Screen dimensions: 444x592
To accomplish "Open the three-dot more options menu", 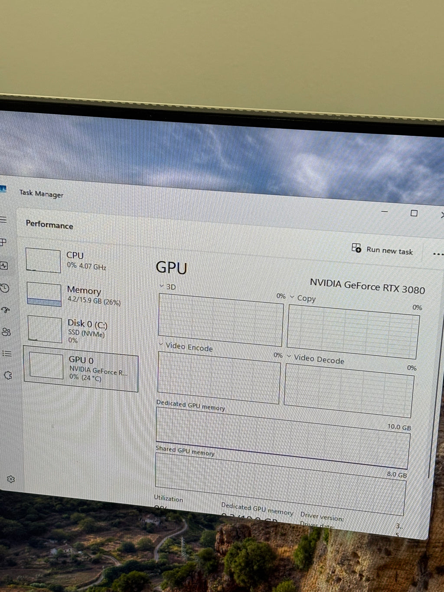I will pyautogui.click(x=438, y=254).
